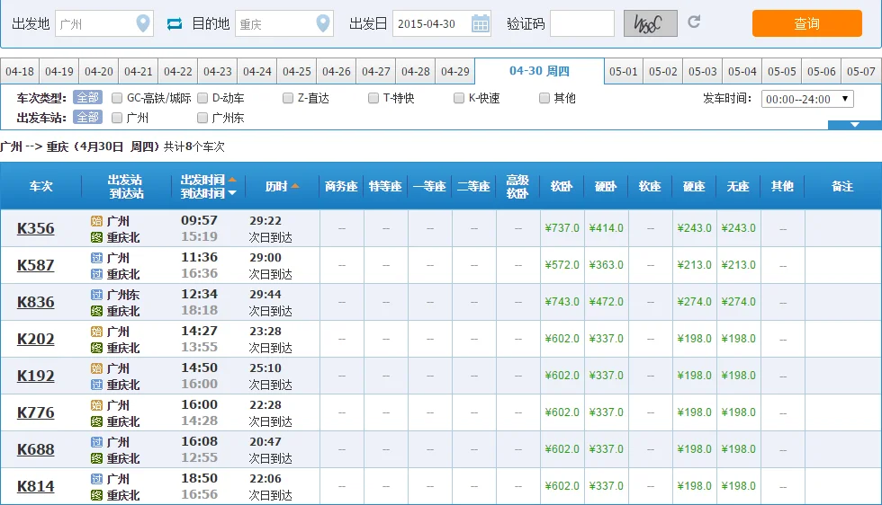Click the captcha verification image
The width and height of the screenshot is (882, 505).
coord(650,23)
